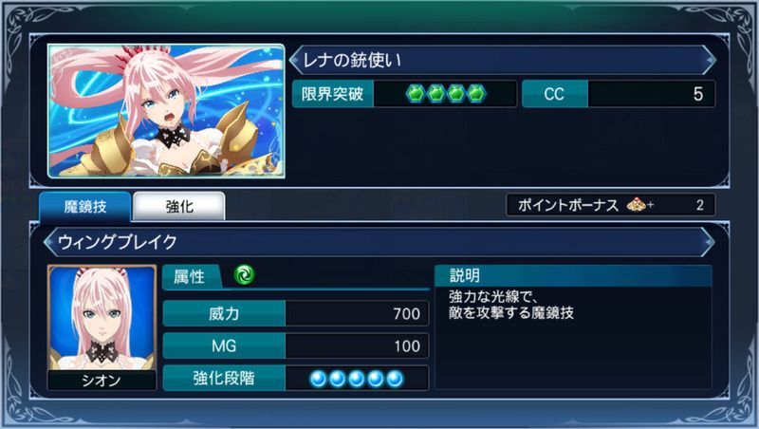Click the point bonus gold pile icon
This screenshot has width=759, height=429.
(x=637, y=205)
